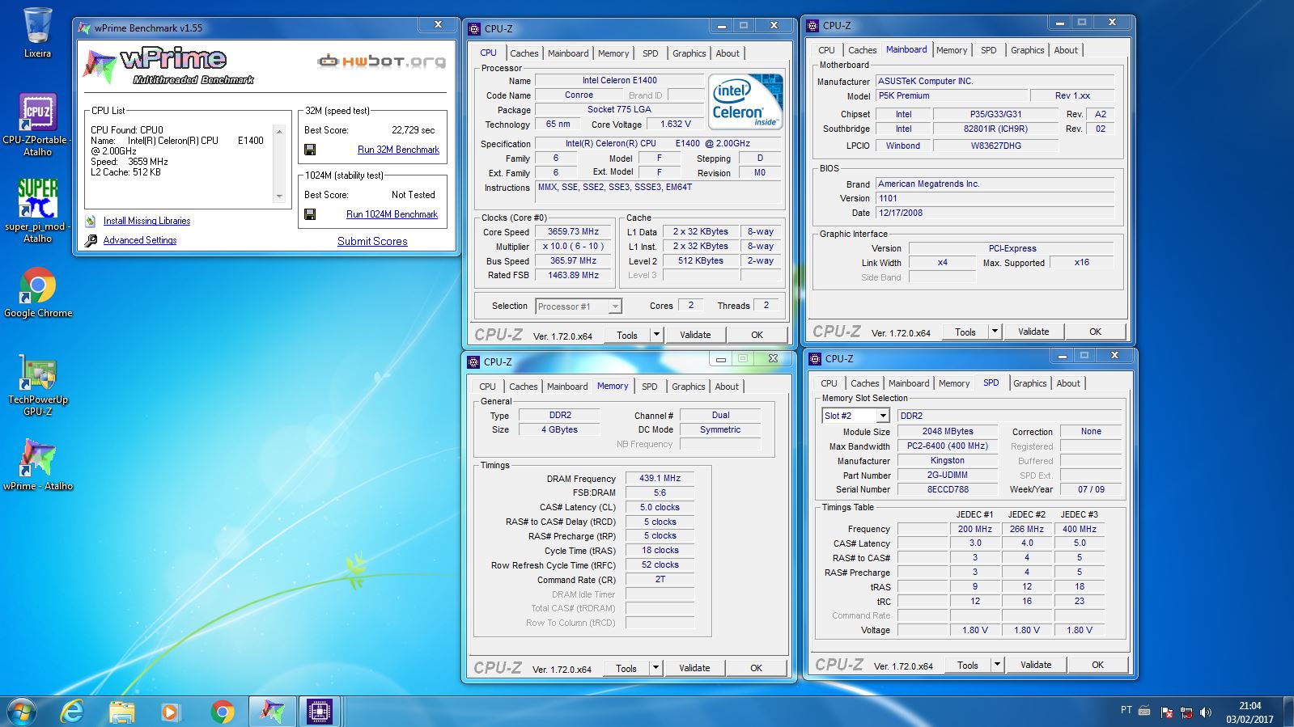Click the wPrime title bar icon
Viewport: 1294px width, 727px height.
[83, 27]
